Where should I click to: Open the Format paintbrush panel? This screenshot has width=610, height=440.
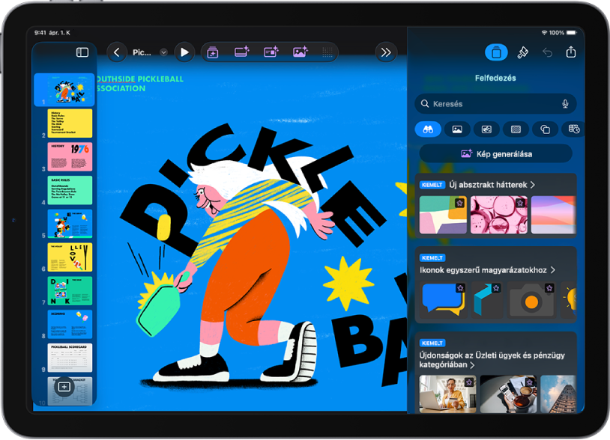[x=523, y=52]
